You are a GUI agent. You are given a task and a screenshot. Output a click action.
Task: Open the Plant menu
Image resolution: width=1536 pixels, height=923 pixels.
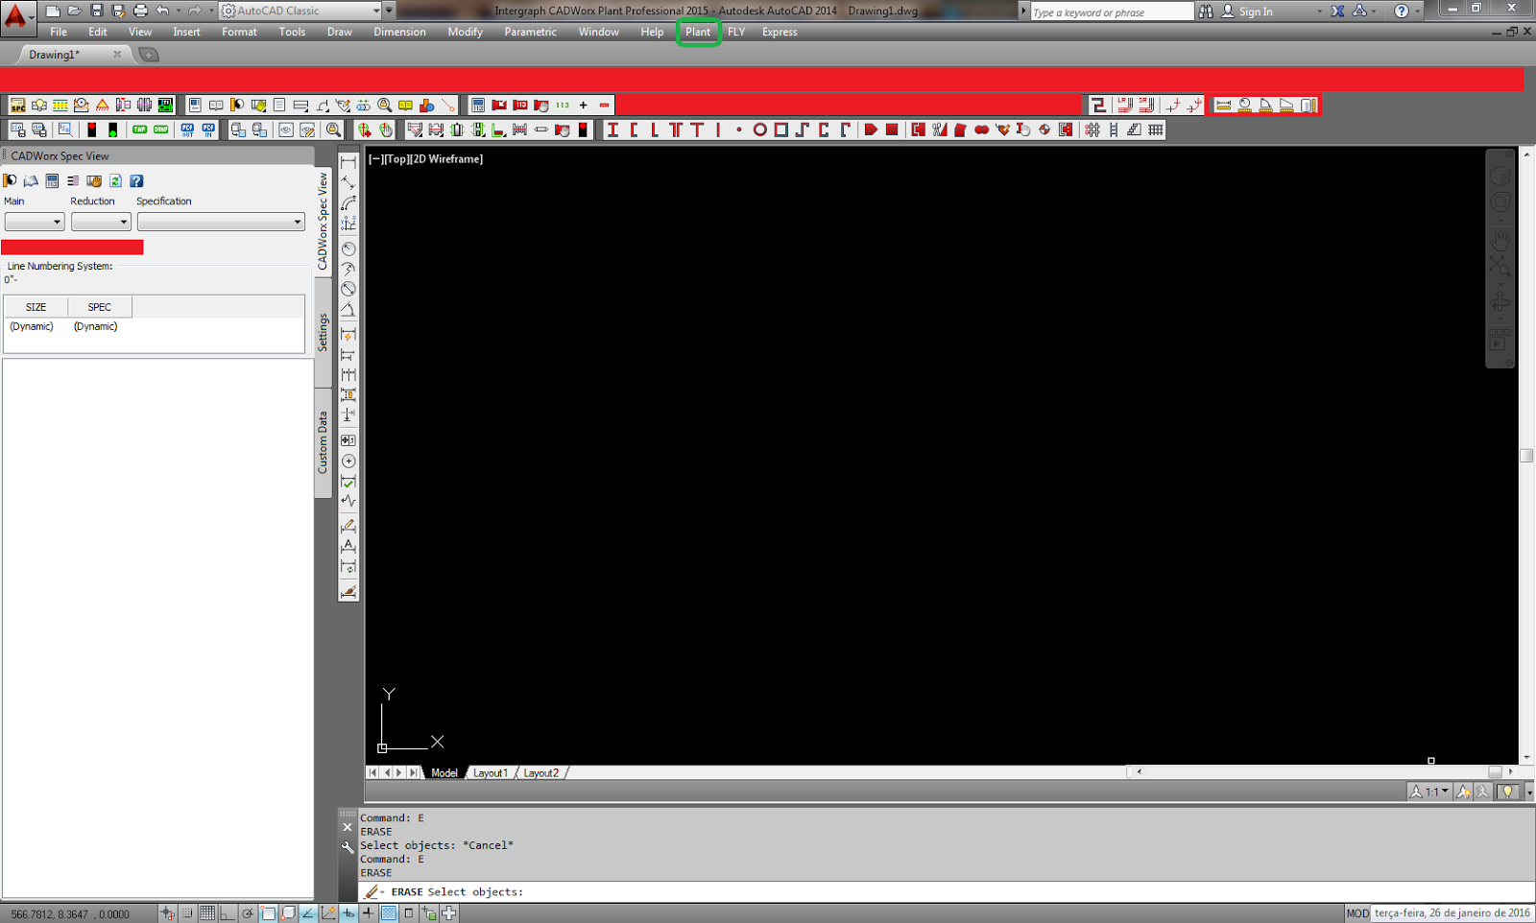[x=698, y=32]
